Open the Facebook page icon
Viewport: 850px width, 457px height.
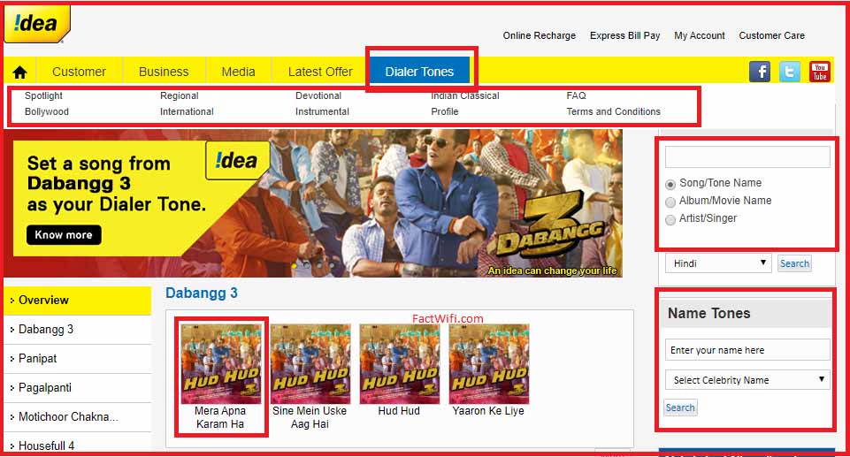(760, 72)
